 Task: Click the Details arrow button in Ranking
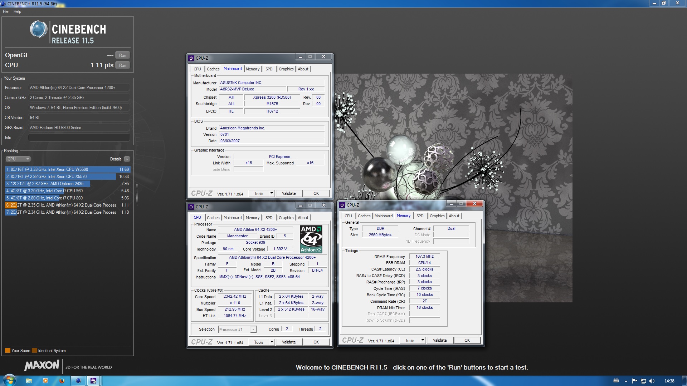127,159
